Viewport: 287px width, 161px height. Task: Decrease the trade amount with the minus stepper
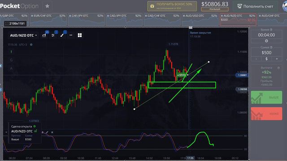pos(256,59)
